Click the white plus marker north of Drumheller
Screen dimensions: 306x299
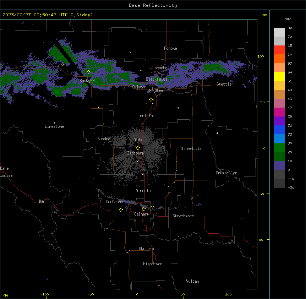pos(217,133)
